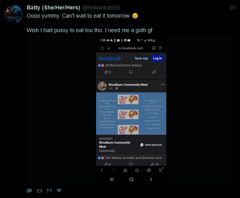Open Batty's profile avatar
This screenshot has width=240, height=198.
(13, 14)
